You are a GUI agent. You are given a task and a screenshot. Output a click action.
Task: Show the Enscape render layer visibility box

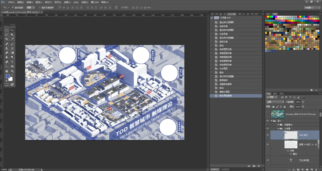pyautogui.click(x=267, y=114)
